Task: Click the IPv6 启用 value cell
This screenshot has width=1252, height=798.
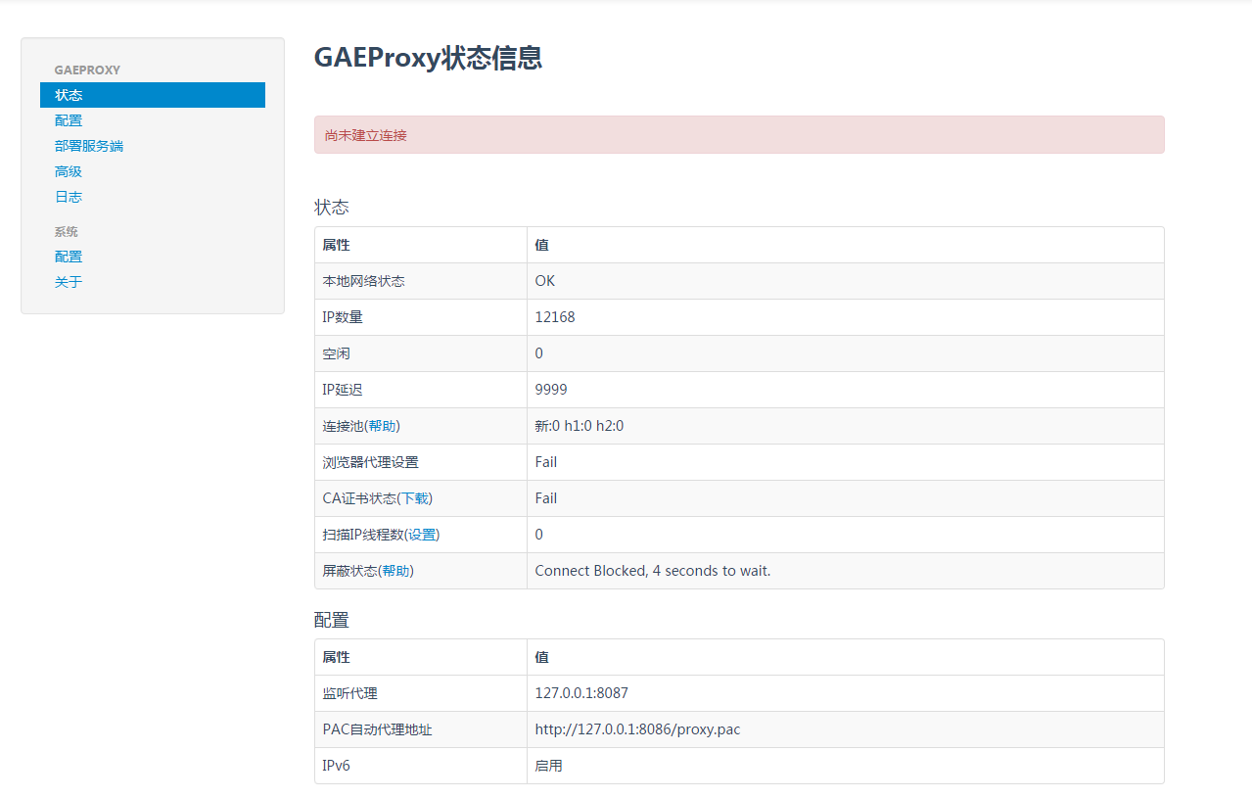Action: [x=550, y=765]
